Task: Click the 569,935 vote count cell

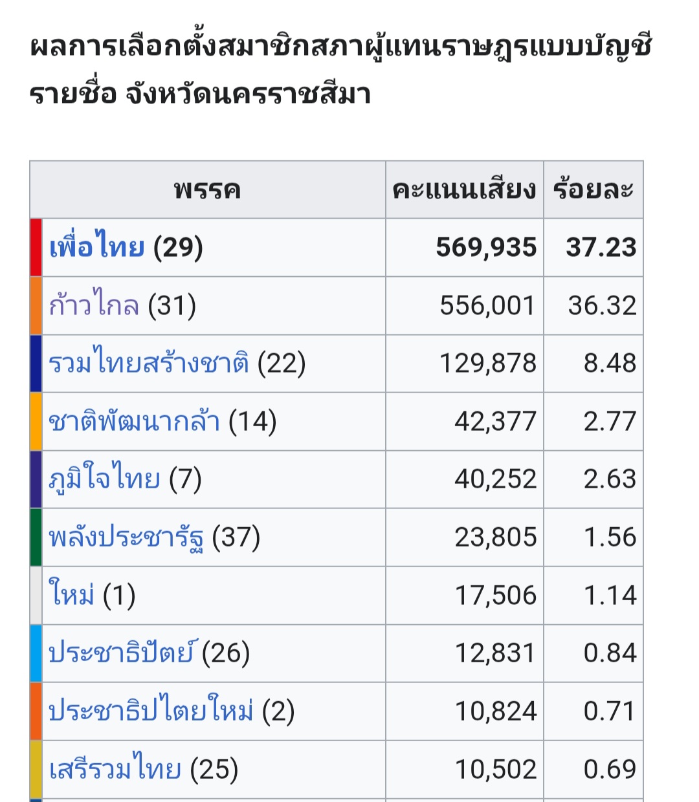Action: click(486, 248)
